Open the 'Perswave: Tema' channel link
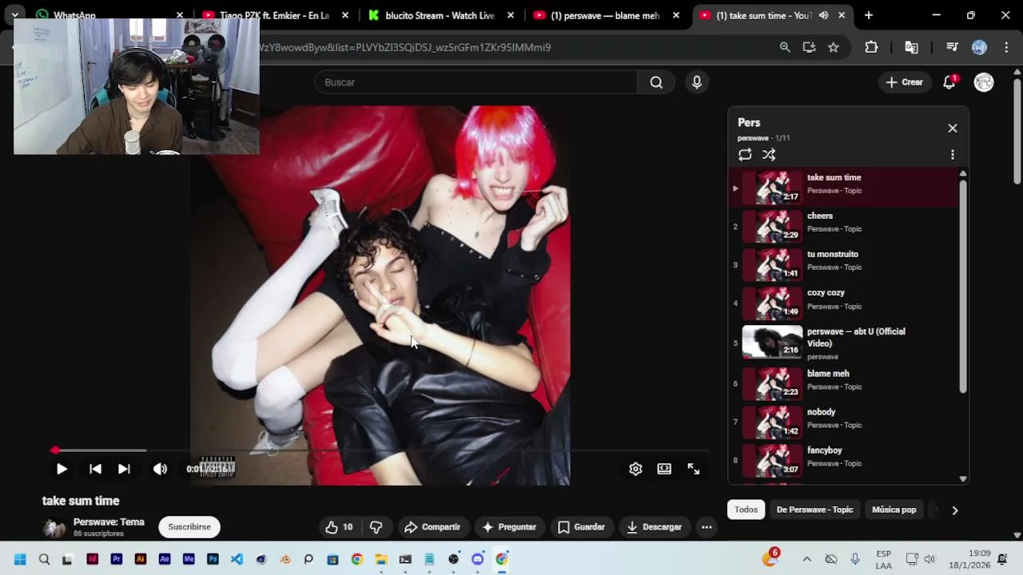Viewport: 1023px width, 575px height. [x=109, y=522]
